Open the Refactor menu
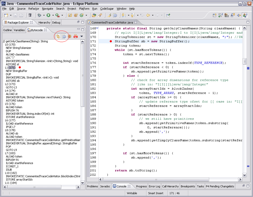Image resolution: width=253 pixels, height=197 pixels. tap(34, 9)
